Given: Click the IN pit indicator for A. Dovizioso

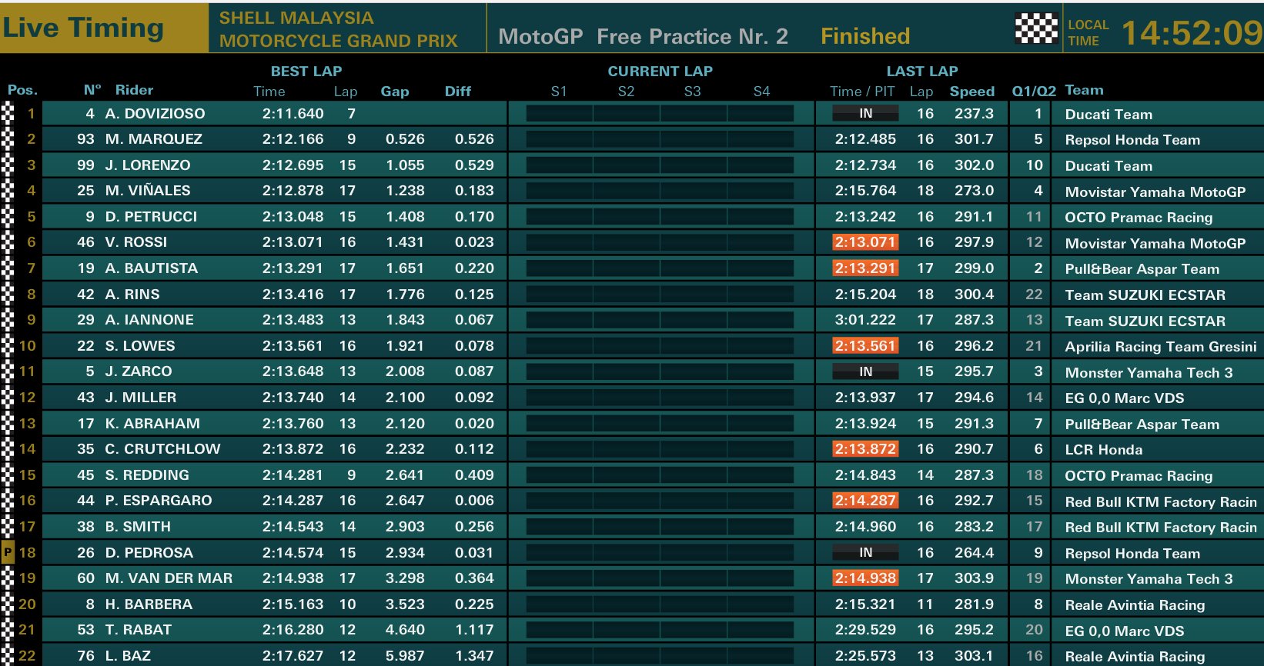Looking at the screenshot, I should [865, 113].
